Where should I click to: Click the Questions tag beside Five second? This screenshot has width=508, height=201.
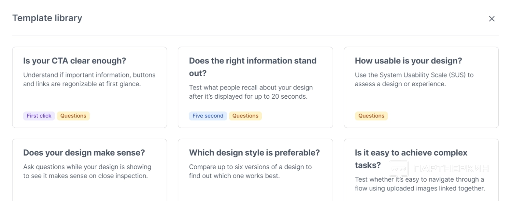[x=245, y=116]
